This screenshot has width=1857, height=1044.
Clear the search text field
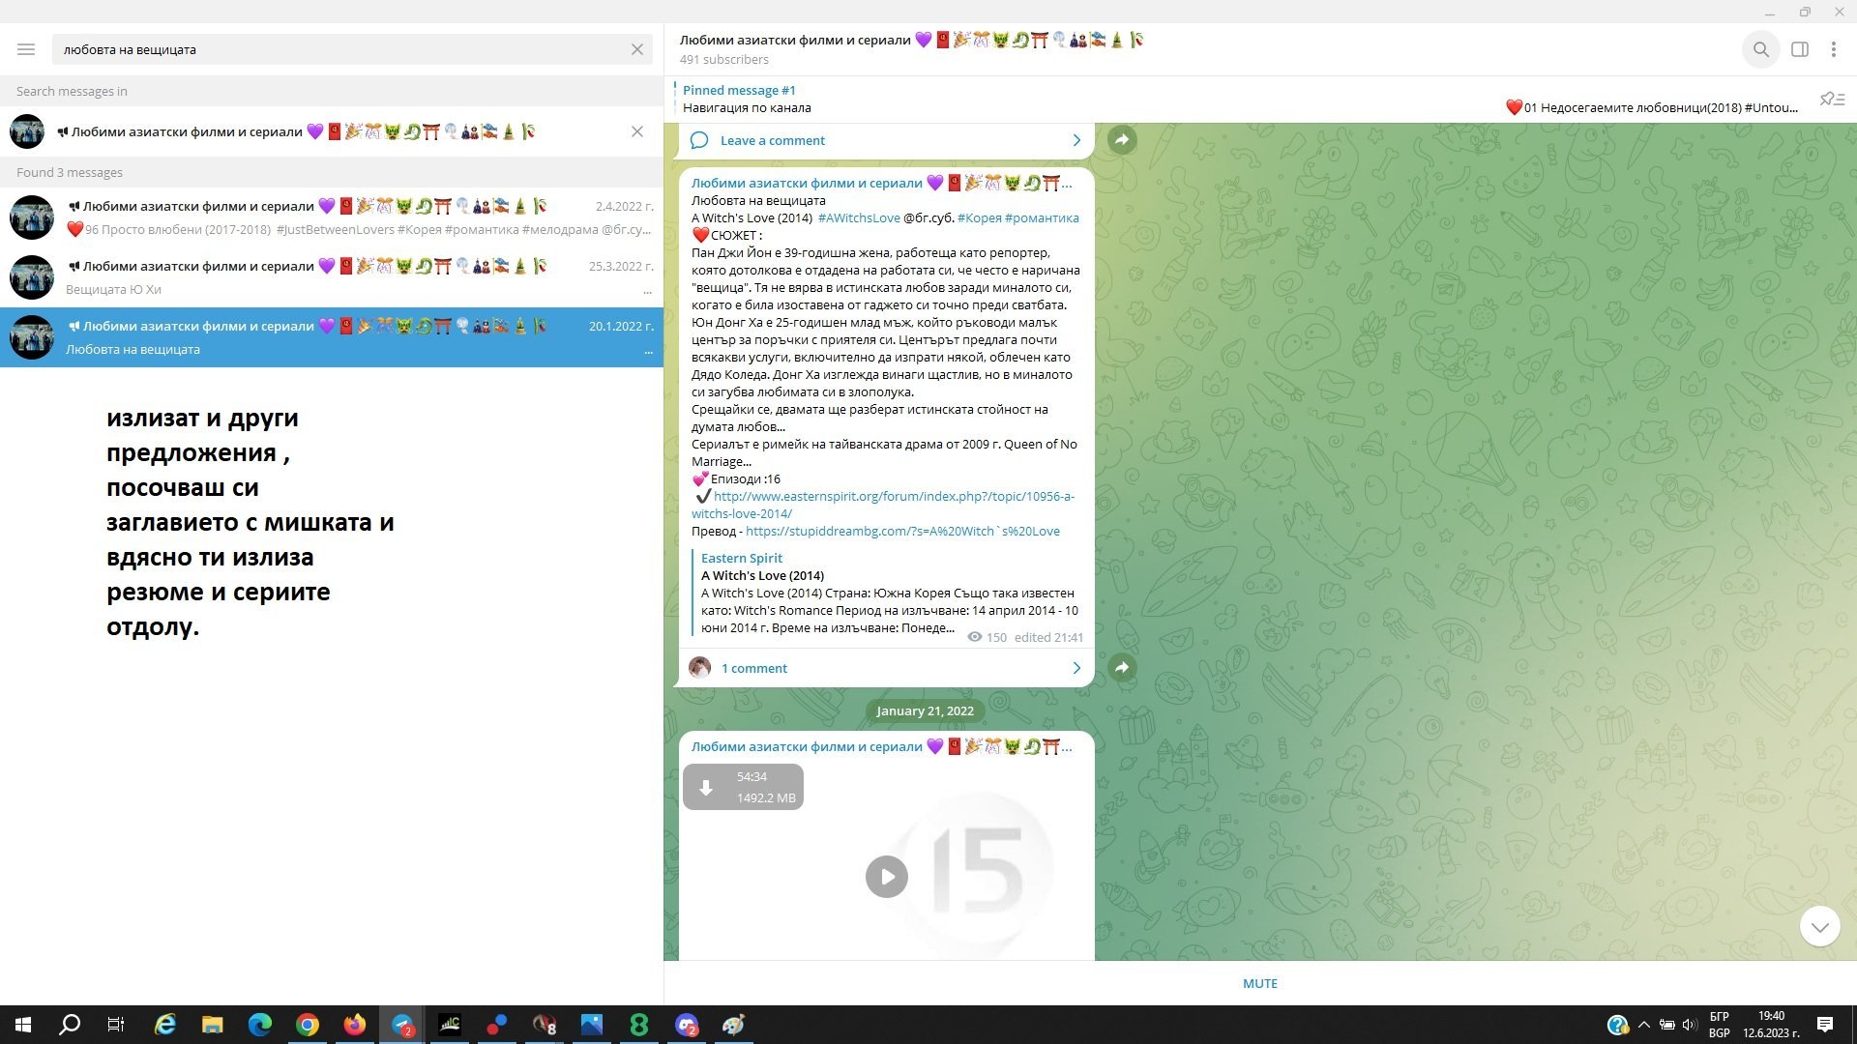tap(636, 49)
